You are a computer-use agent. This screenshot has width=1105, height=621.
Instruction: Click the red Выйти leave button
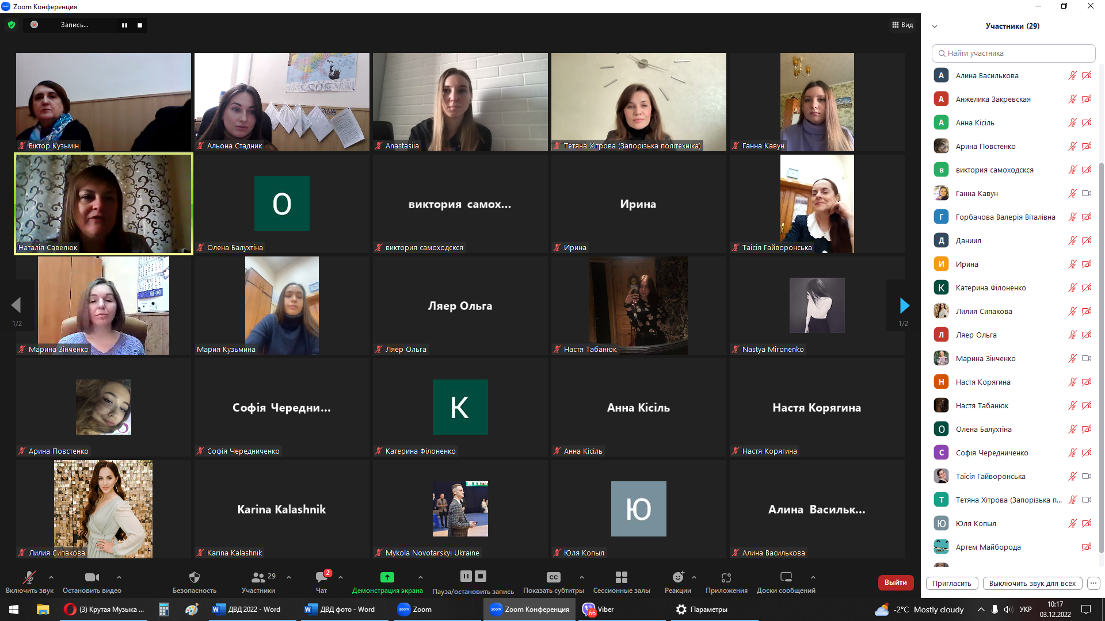[x=896, y=582]
